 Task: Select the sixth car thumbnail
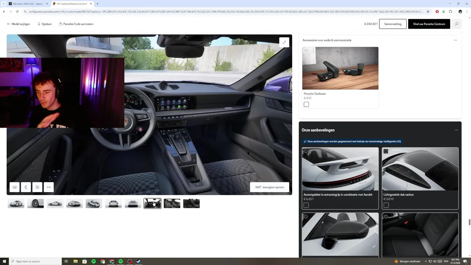tap(113, 203)
